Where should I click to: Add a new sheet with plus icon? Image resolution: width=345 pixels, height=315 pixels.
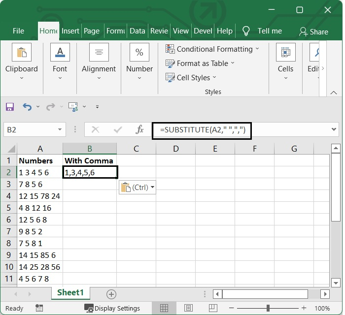111,294
